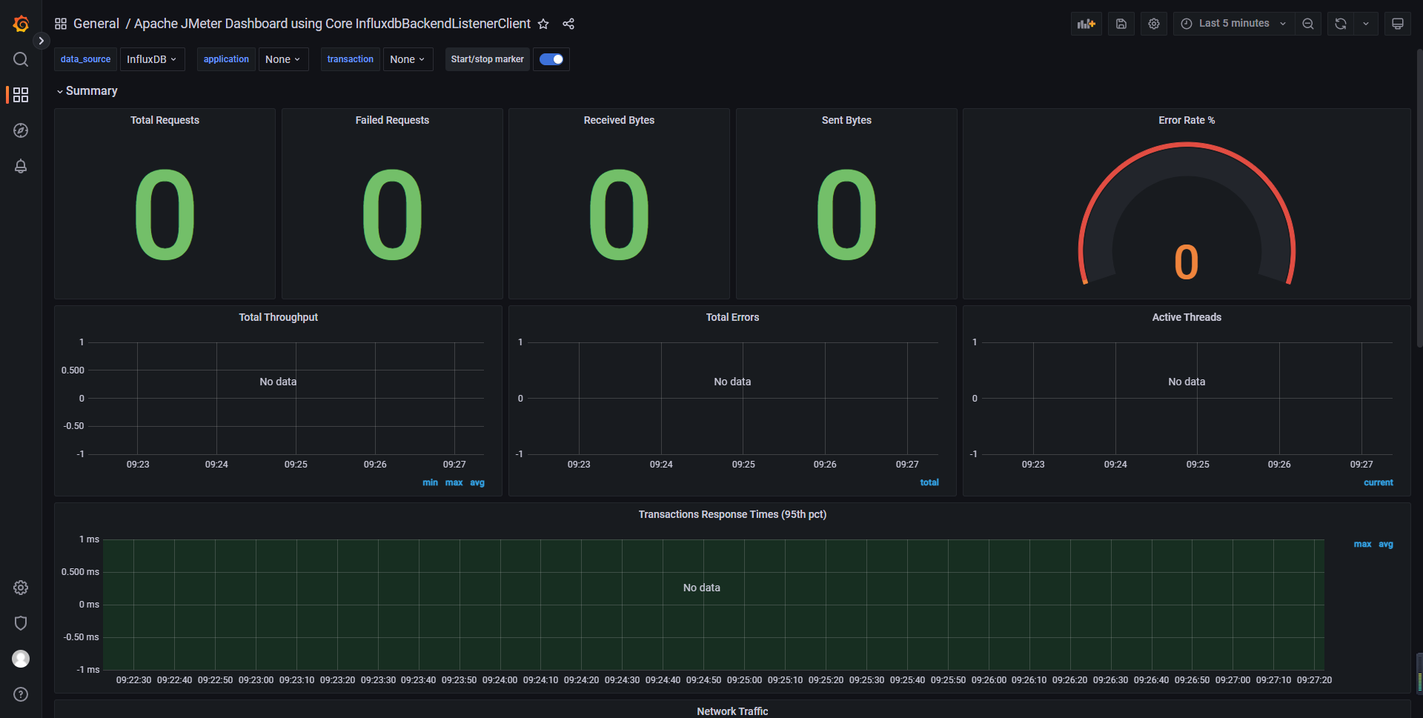Open the Active Threads panel title menu
Viewport: 1423px width, 718px height.
tap(1187, 317)
